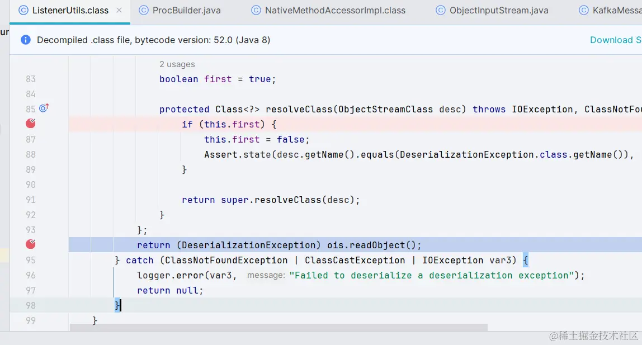The width and height of the screenshot is (642, 345).
Task: Click the 稀土掘金 watermark link
Action: click(x=593, y=335)
